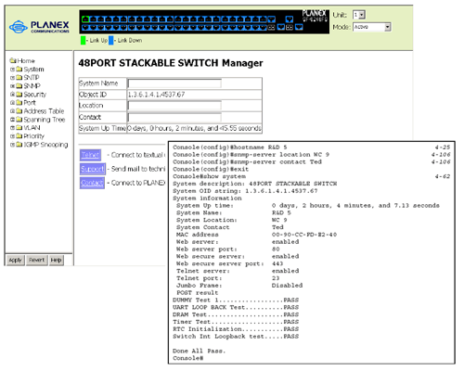Click 'Jumbo Frame: Disabled' console line
Viewport: 464px width, 371px height.
click(239, 286)
